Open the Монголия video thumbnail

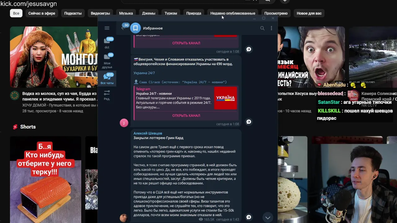tap(54, 57)
